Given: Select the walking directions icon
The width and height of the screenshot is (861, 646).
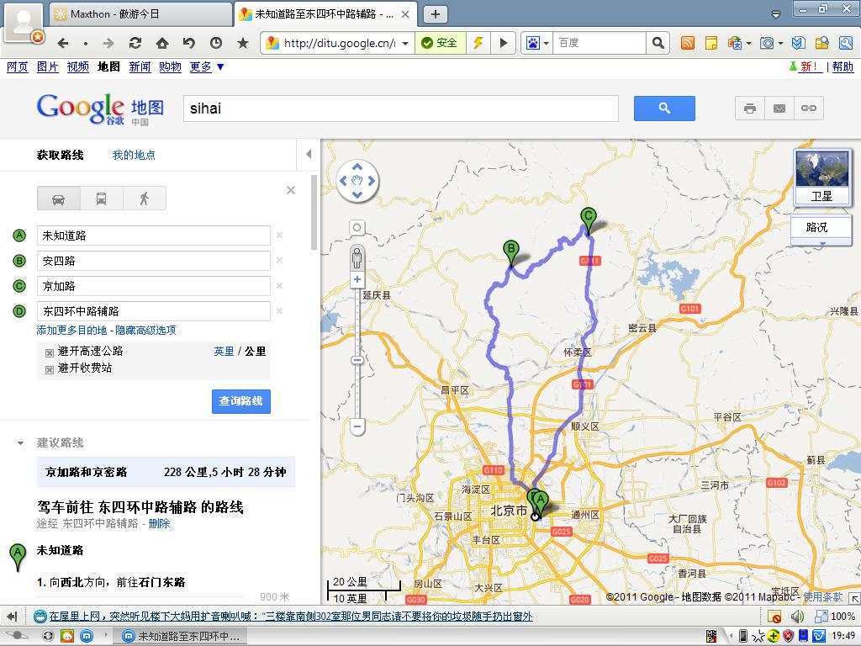Looking at the screenshot, I should (145, 199).
